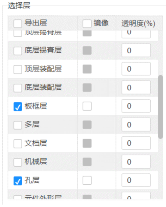The image size is (166, 207).
Task: Check the 机械层 layer checkbox
Action: (x=18, y=162)
